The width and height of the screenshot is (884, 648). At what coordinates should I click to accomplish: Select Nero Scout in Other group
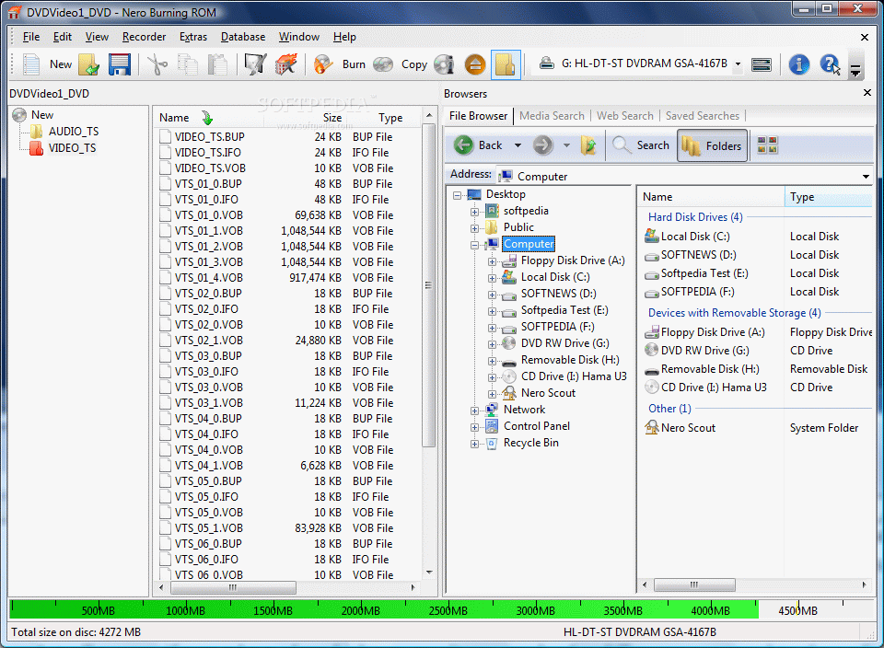pyautogui.click(x=688, y=428)
